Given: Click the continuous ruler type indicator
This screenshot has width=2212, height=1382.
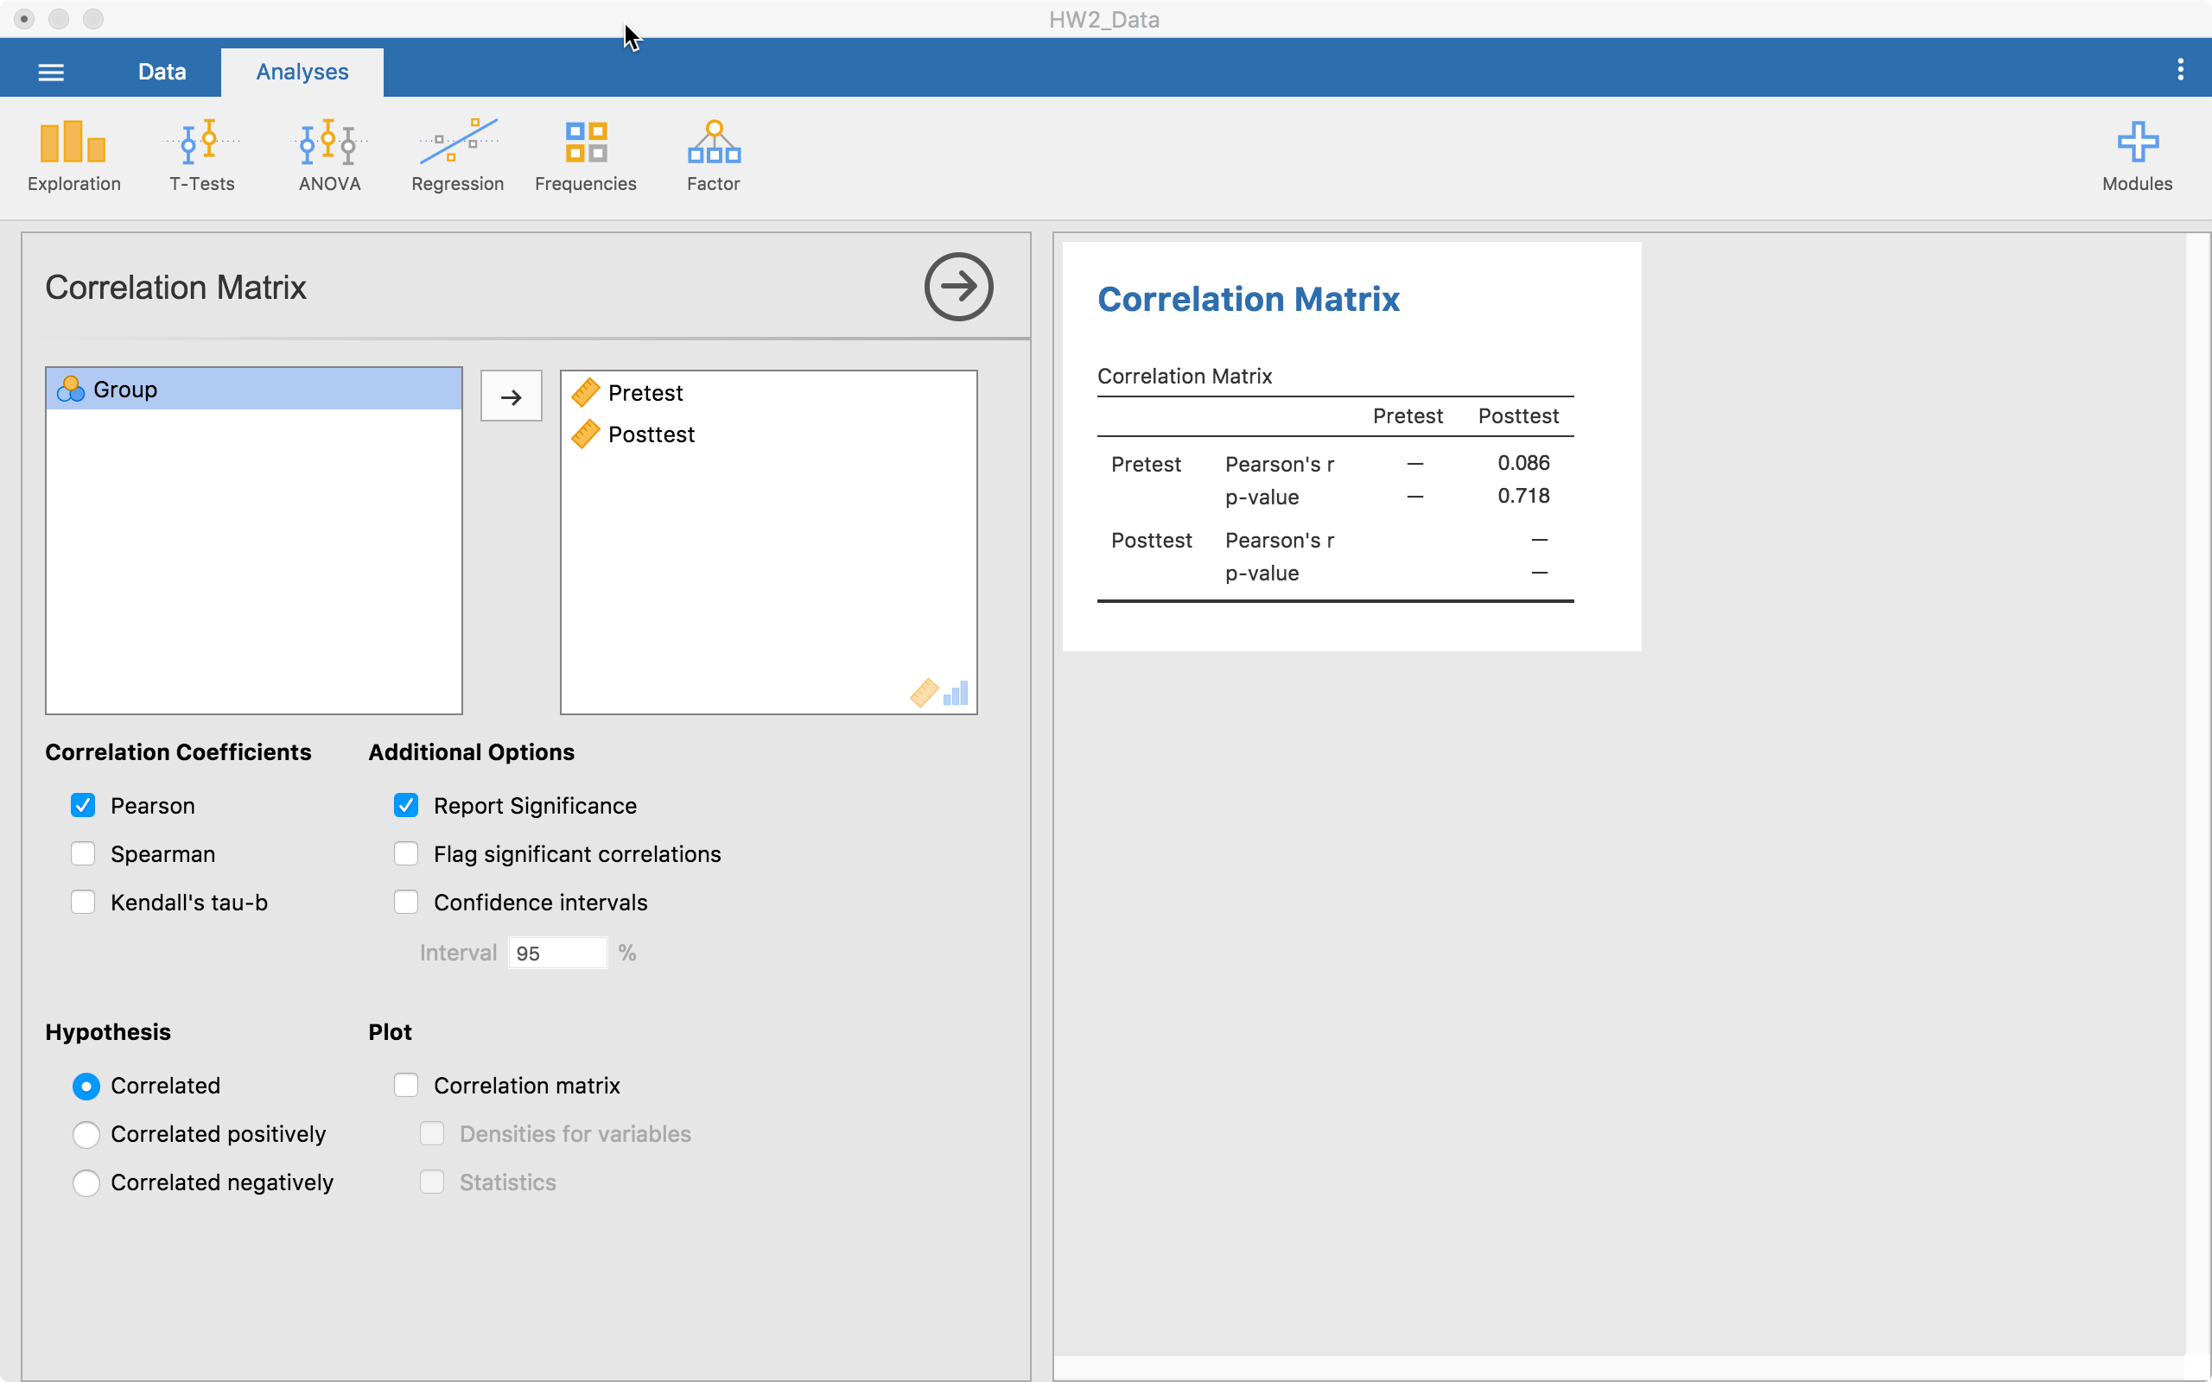Looking at the screenshot, I should (924, 693).
